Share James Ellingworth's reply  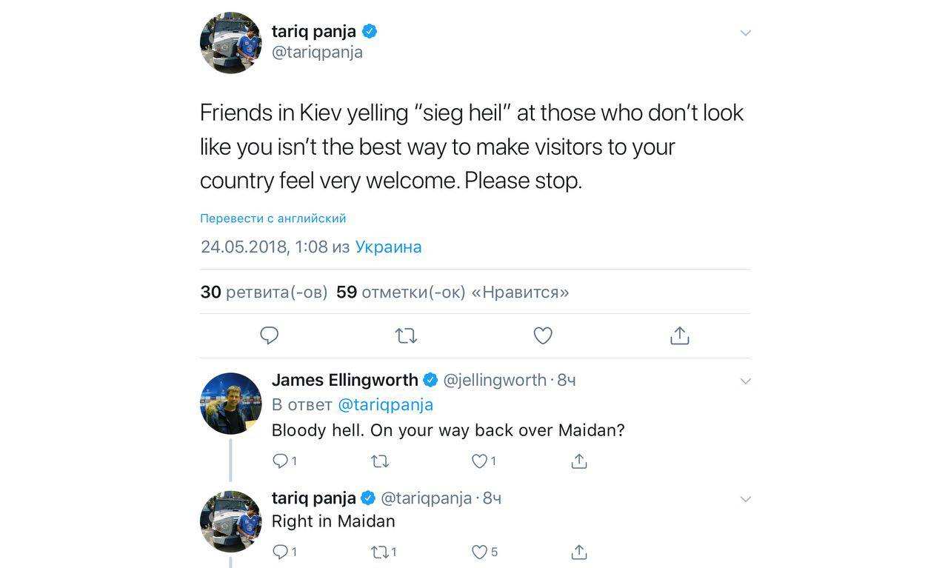(x=579, y=461)
